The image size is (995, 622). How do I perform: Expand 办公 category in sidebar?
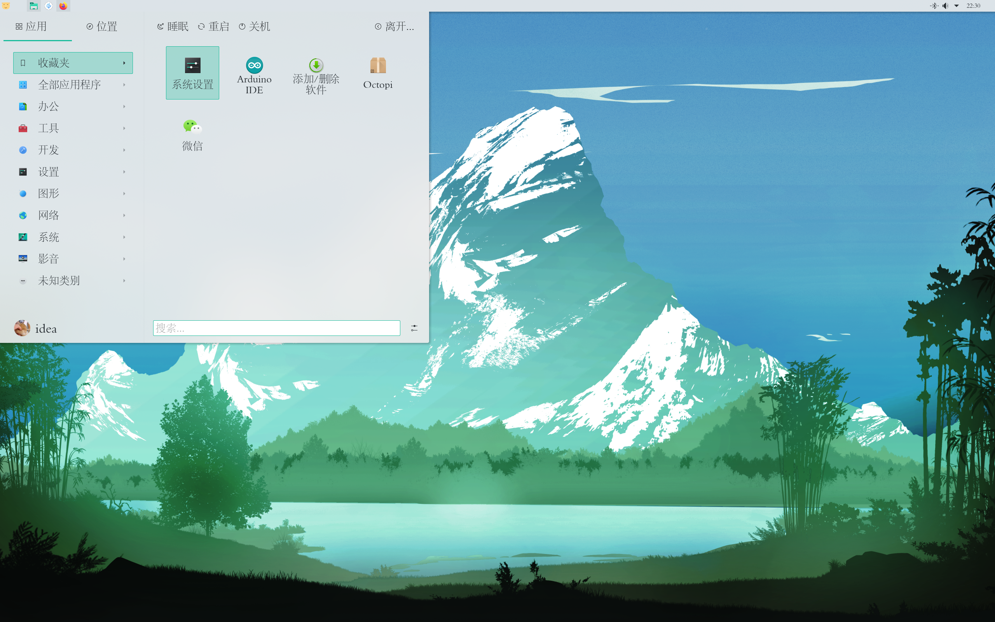click(72, 106)
